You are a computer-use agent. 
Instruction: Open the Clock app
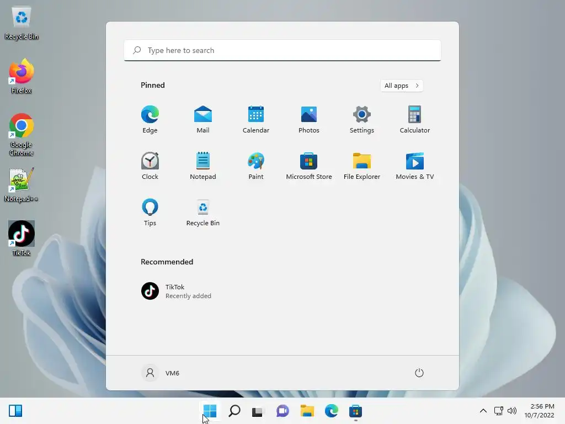coord(150,166)
